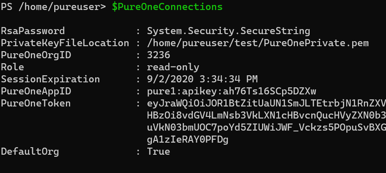Viewport: 386px width, 173px height.
Task: Click the token line starting with eyJraWQi
Action: click(x=266, y=104)
